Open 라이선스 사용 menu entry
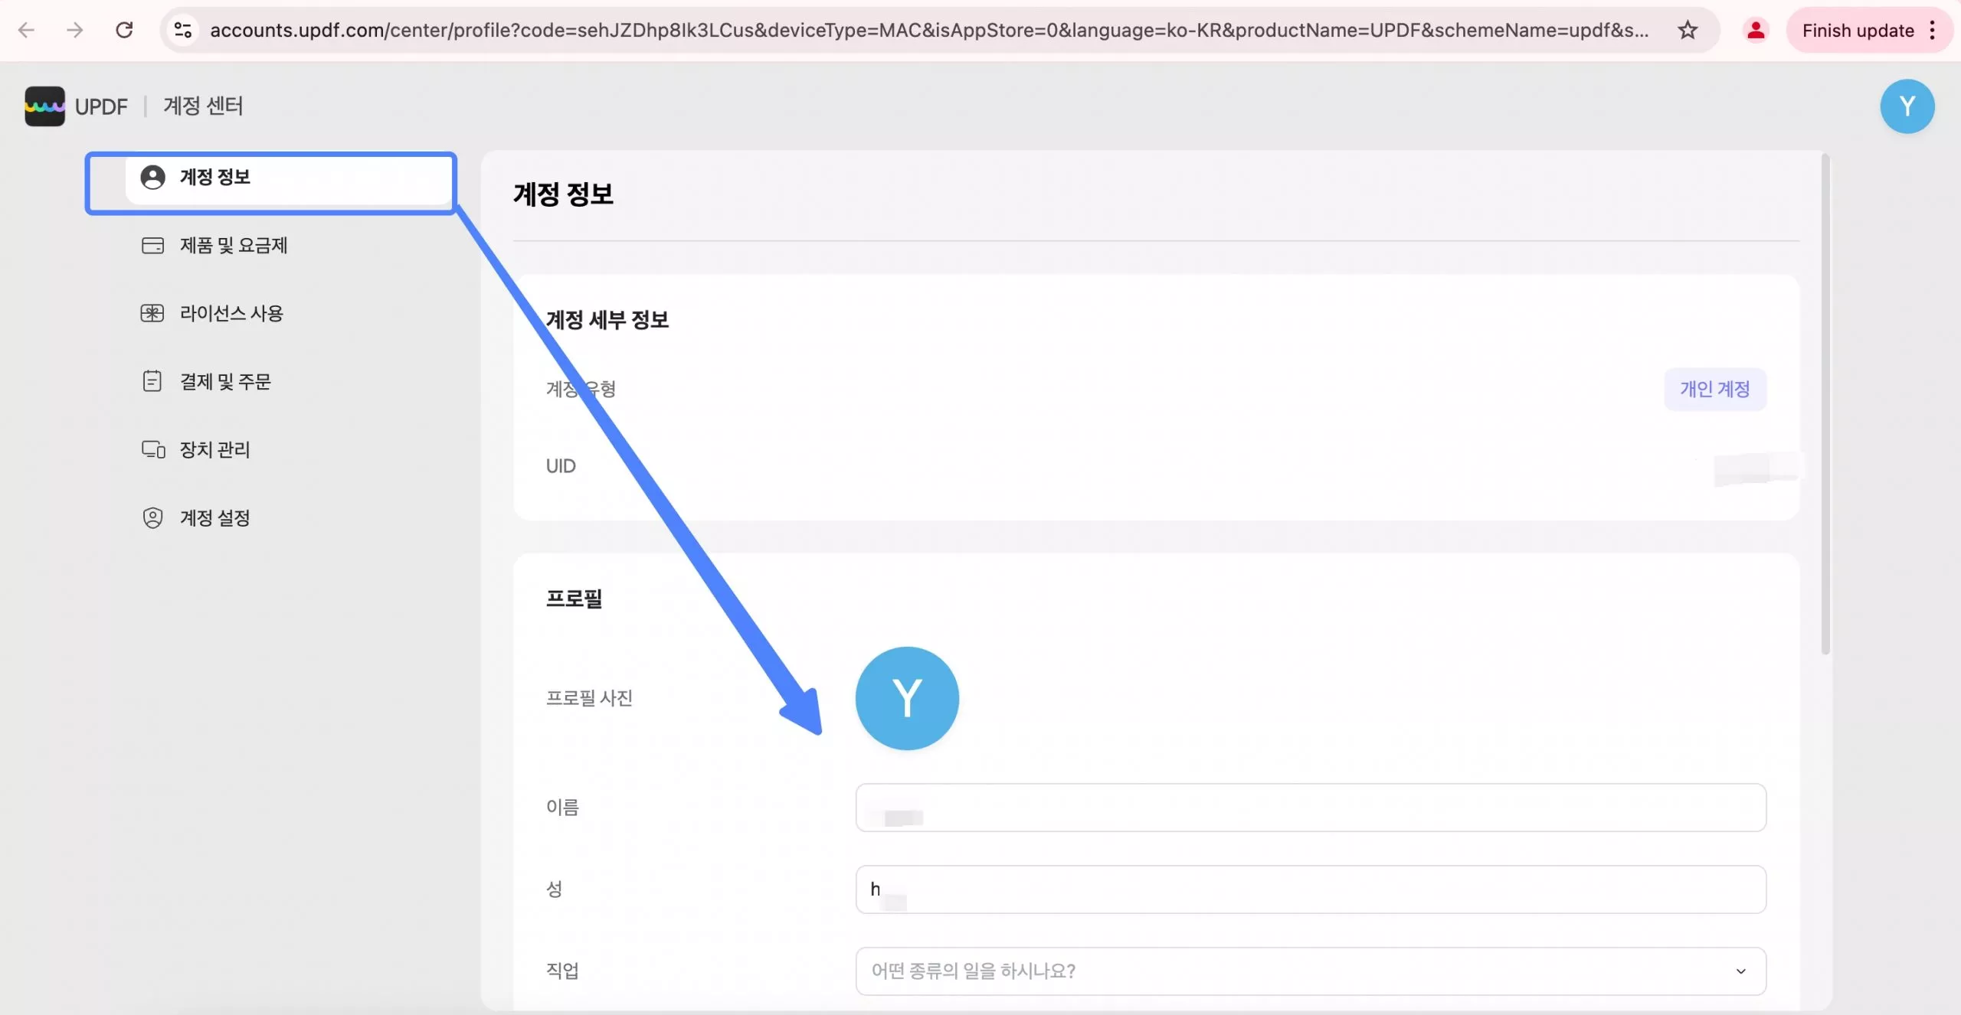1961x1015 pixels. click(x=231, y=314)
